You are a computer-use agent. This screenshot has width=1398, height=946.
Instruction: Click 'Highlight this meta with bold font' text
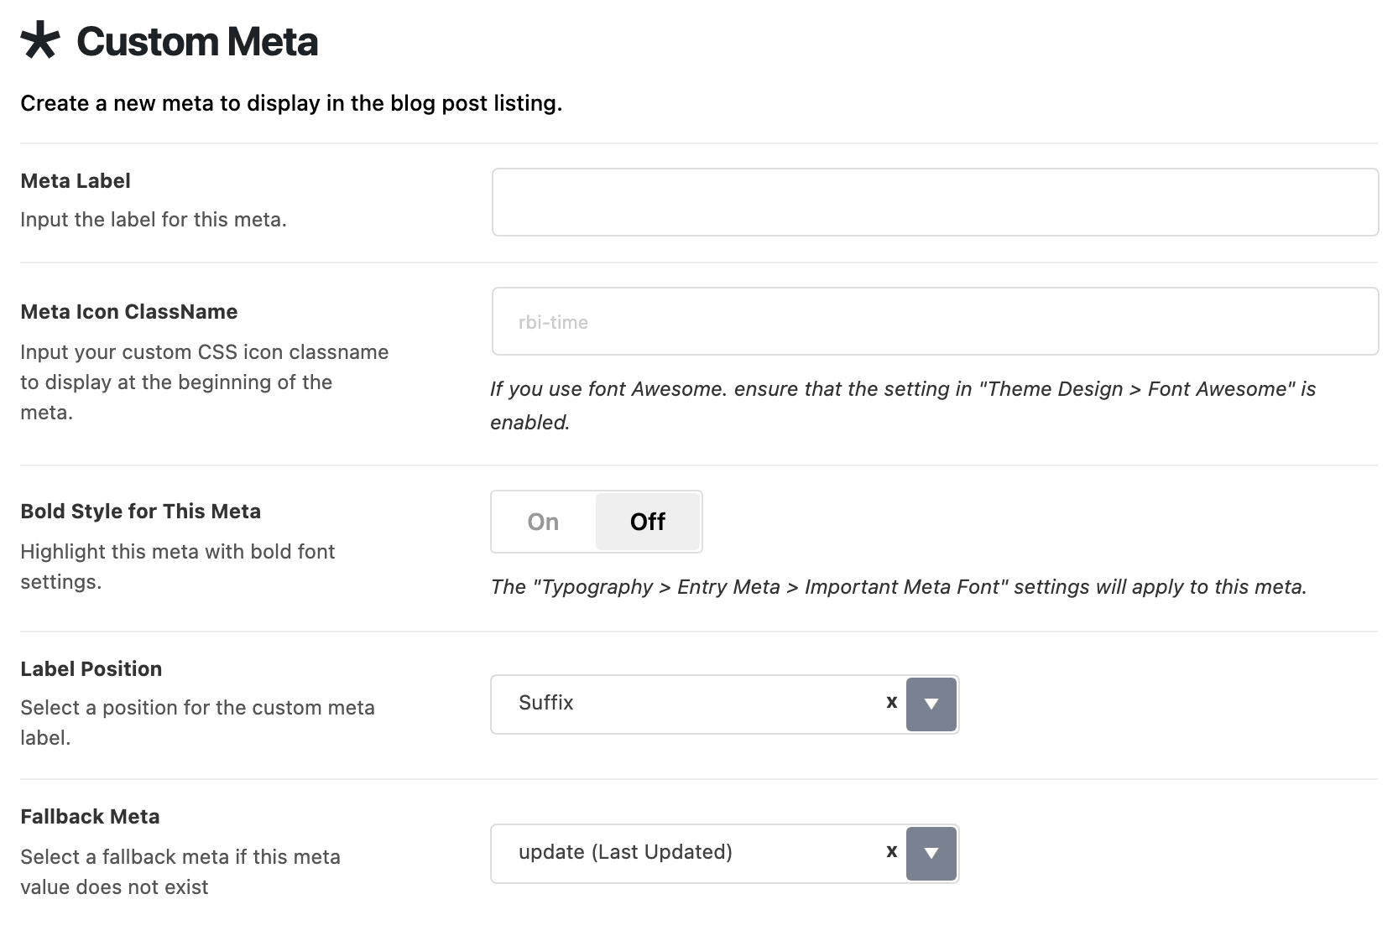(178, 567)
